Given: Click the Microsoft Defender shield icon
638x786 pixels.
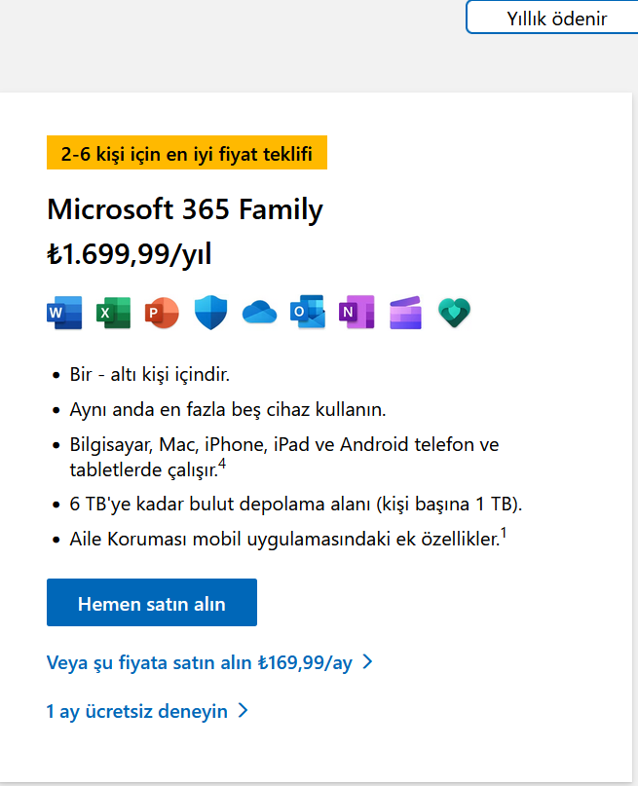Looking at the screenshot, I should coord(210,313).
